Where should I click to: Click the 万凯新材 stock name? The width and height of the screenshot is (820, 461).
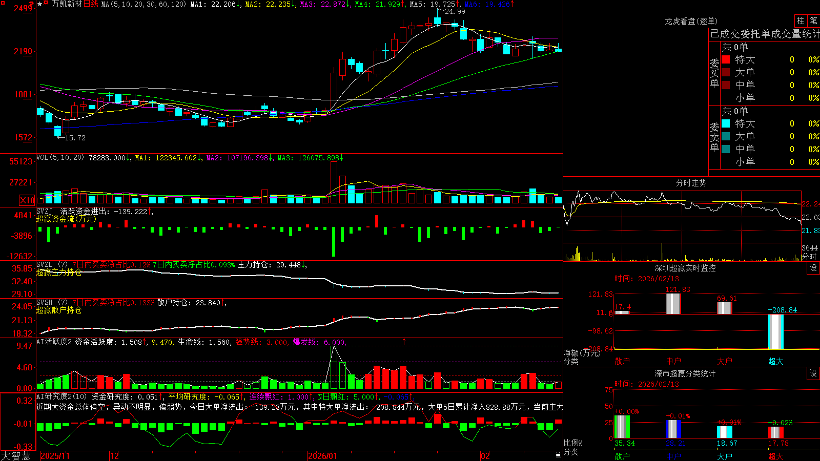(x=67, y=4)
